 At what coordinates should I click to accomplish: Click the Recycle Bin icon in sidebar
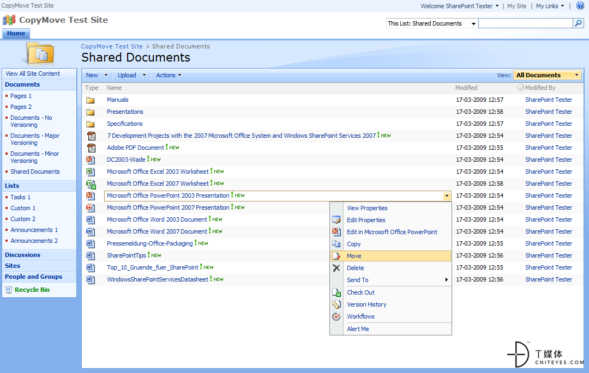coord(9,290)
